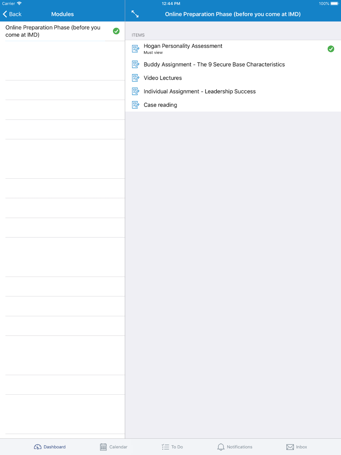The height and width of the screenshot is (455, 341).
Task: Tap the Hogan Personality Assessment item icon
Action: click(x=135, y=49)
